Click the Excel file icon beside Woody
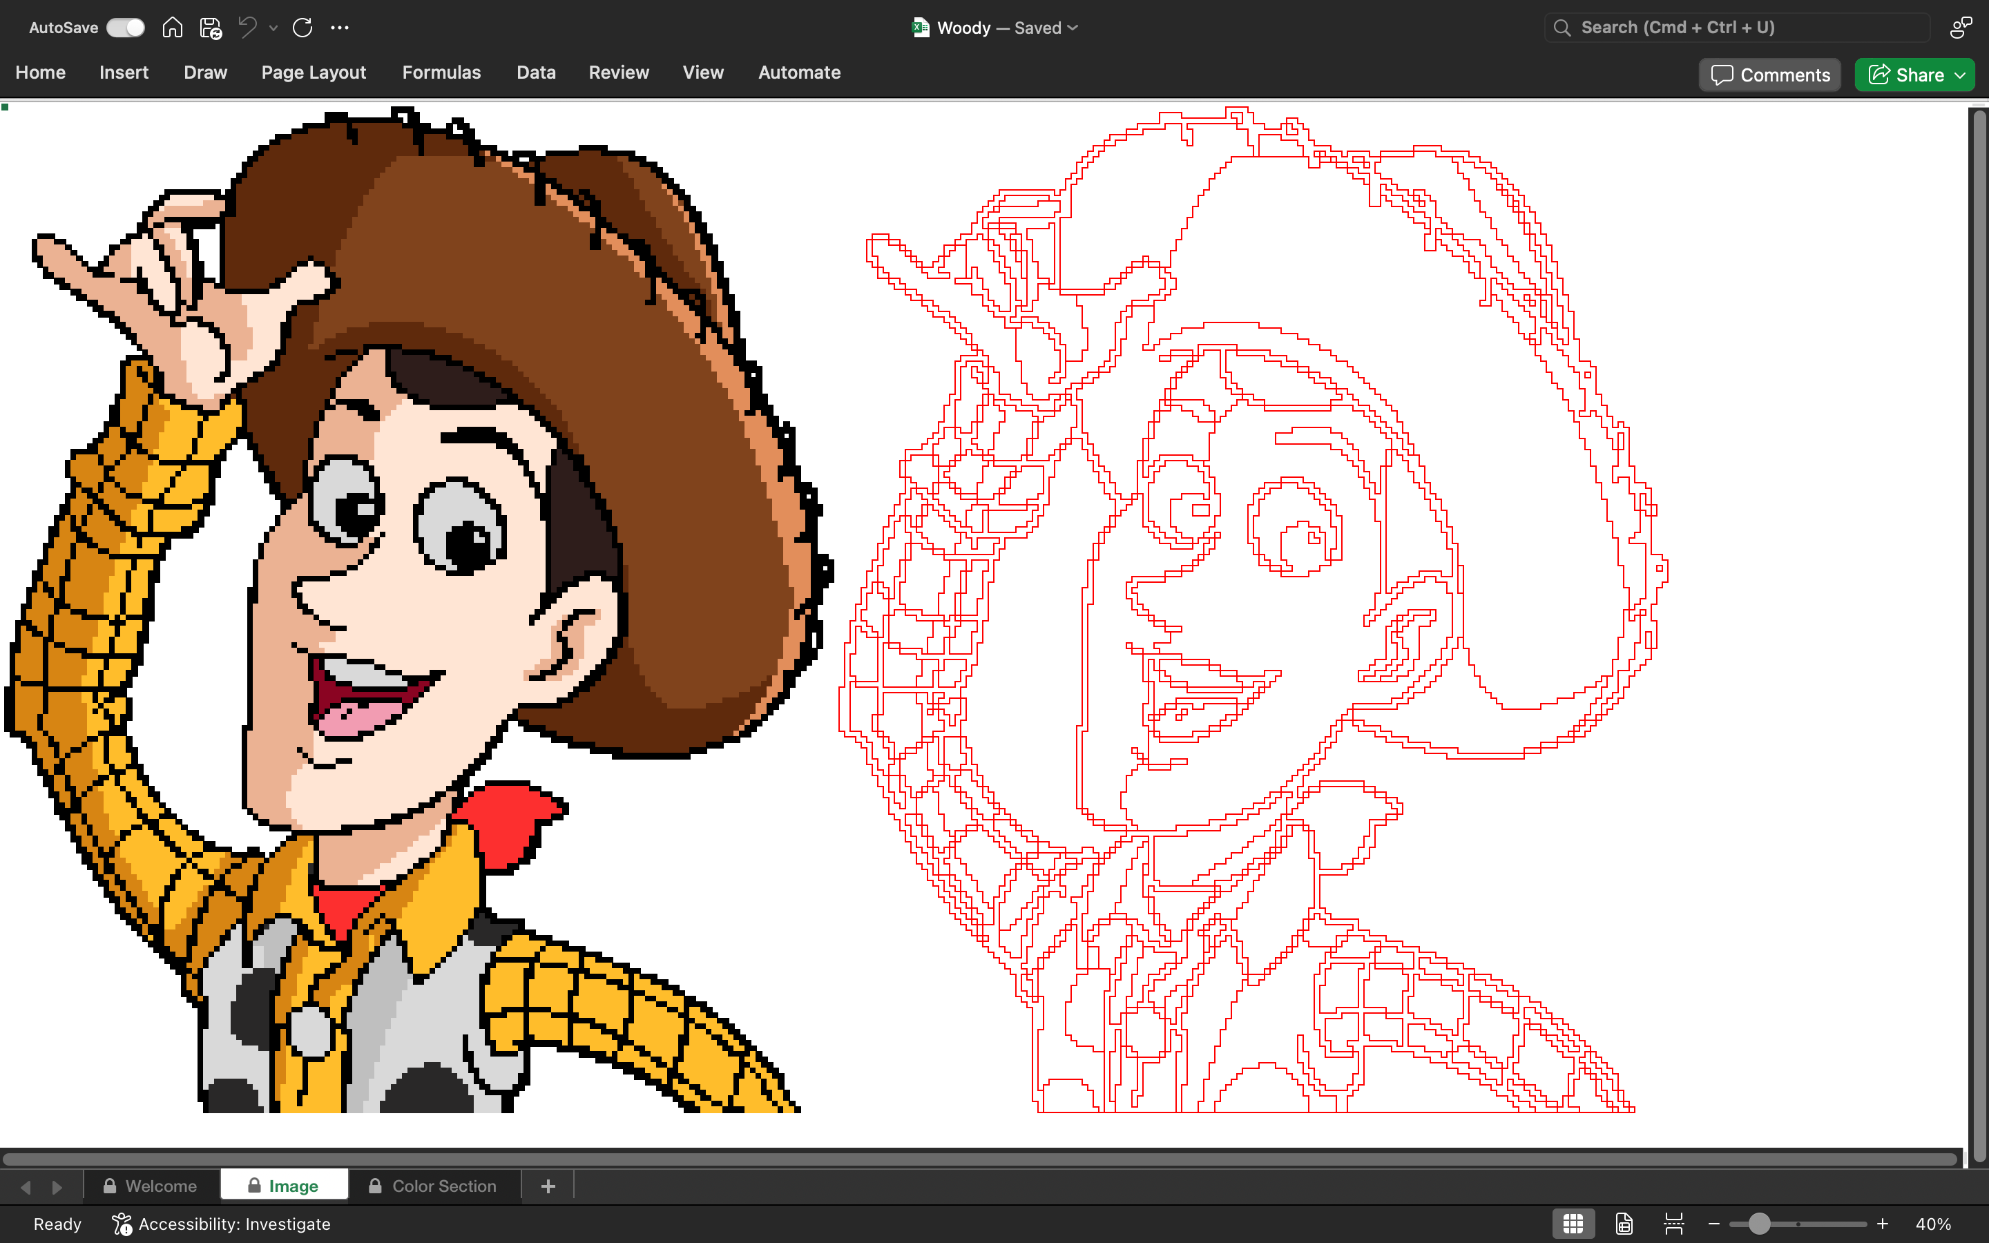The width and height of the screenshot is (1989, 1243). click(921, 27)
